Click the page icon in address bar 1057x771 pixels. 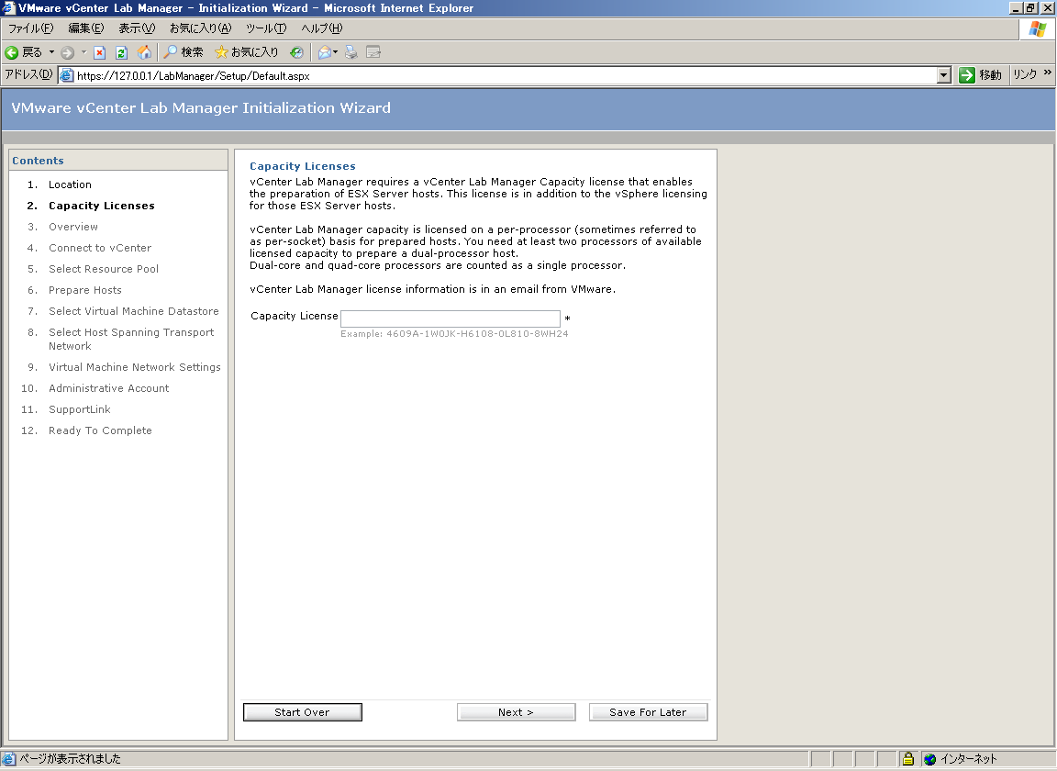(67, 75)
